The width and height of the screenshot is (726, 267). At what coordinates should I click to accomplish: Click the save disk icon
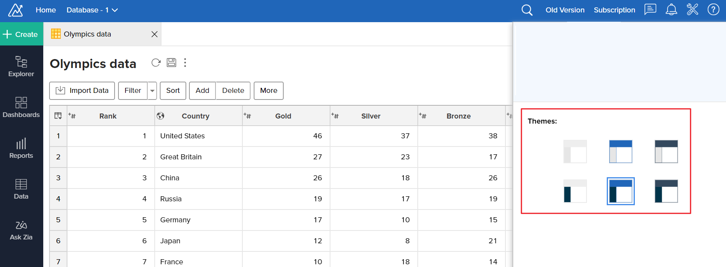[x=171, y=63]
